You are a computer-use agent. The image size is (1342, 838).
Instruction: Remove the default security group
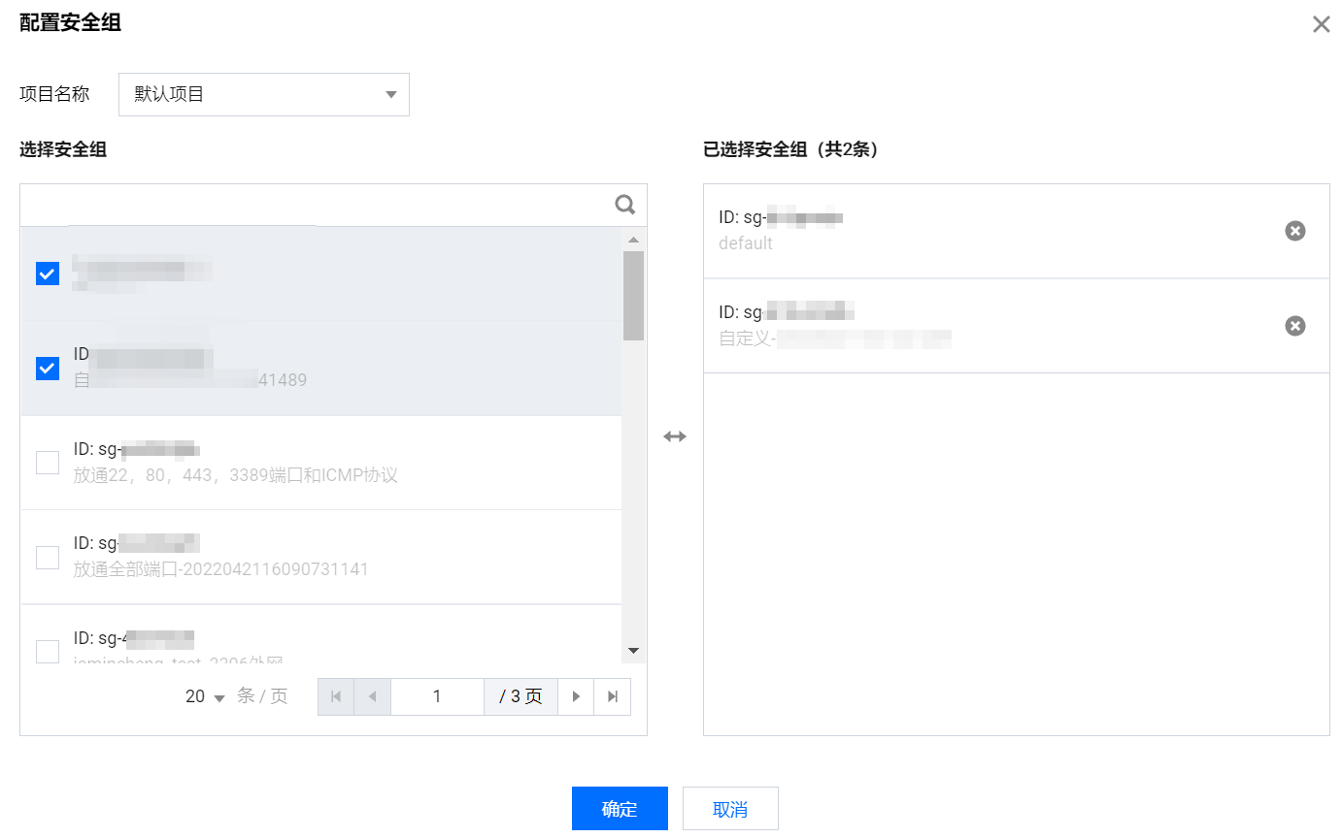tap(1295, 231)
